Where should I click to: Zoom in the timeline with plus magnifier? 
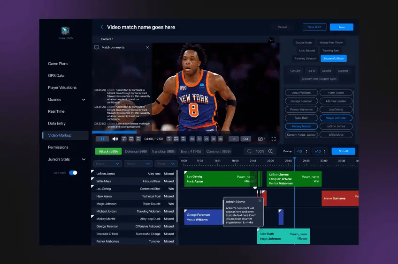click(271, 152)
